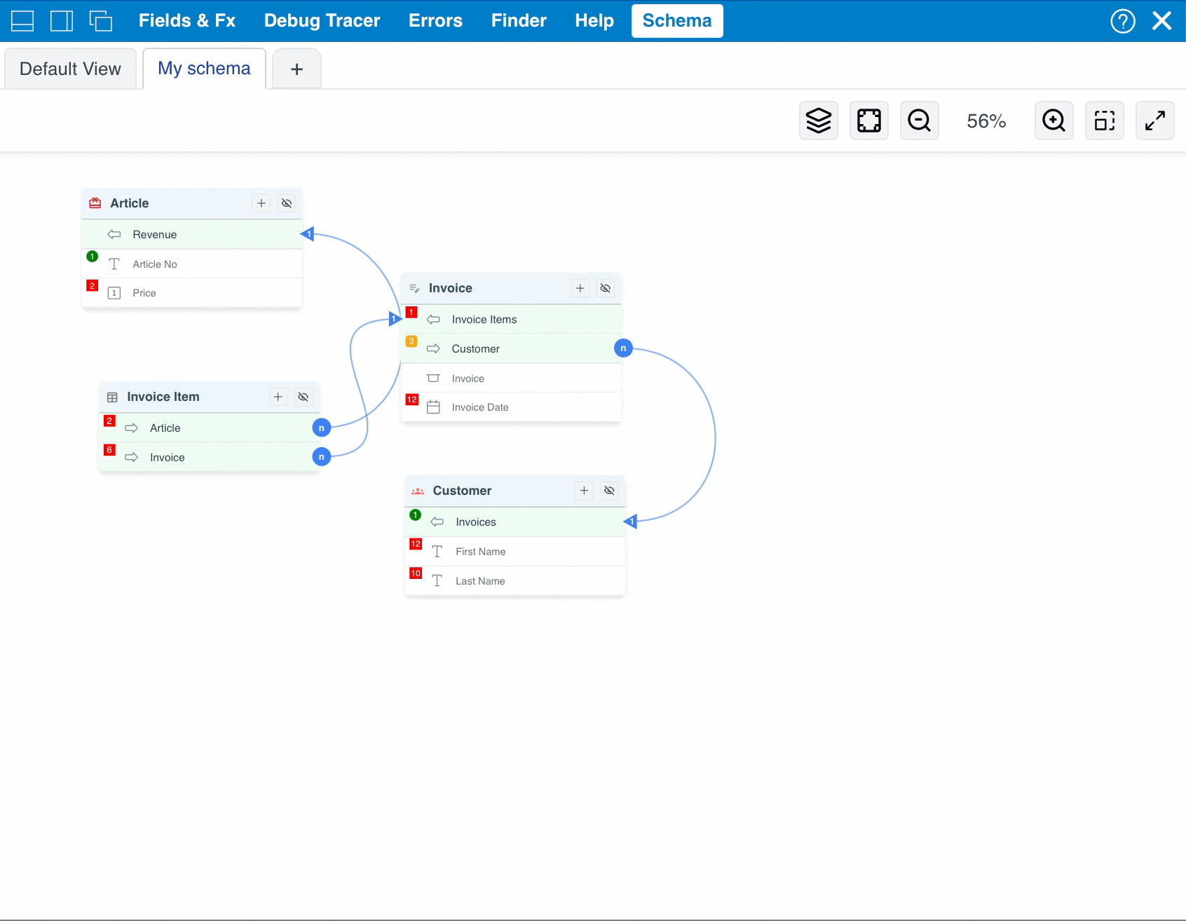This screenshot has height=921, width=1186.
Task: Click red badge 10 beside Last Name
Action: pos(416,573)
